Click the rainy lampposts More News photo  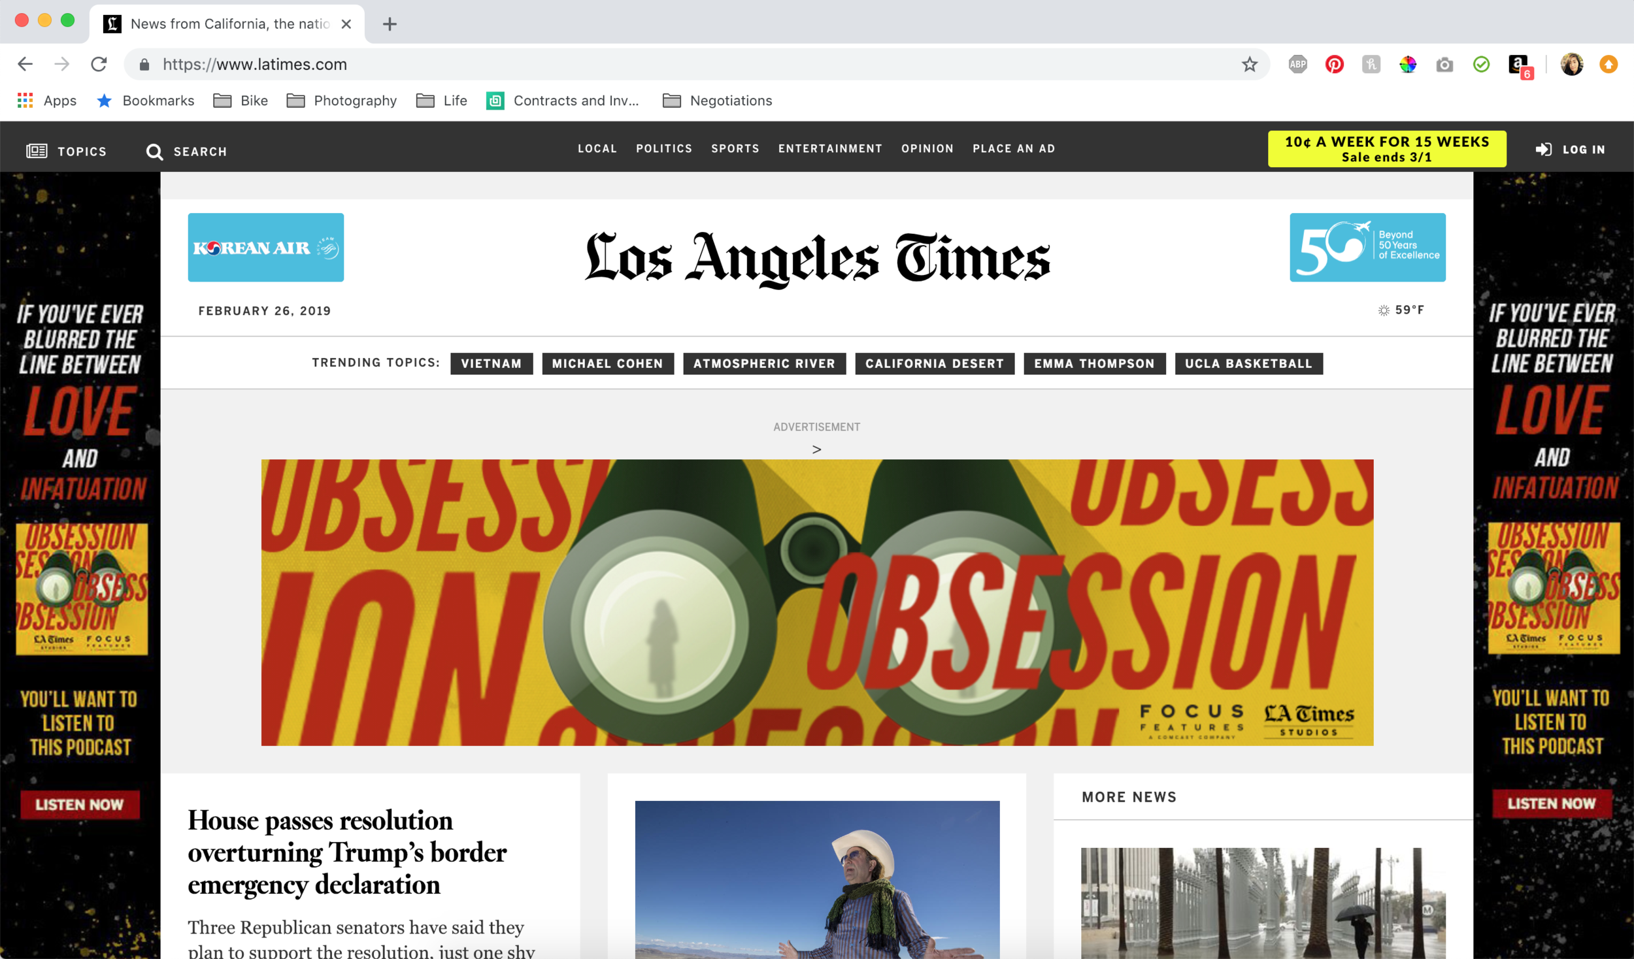coord(1263,903)
